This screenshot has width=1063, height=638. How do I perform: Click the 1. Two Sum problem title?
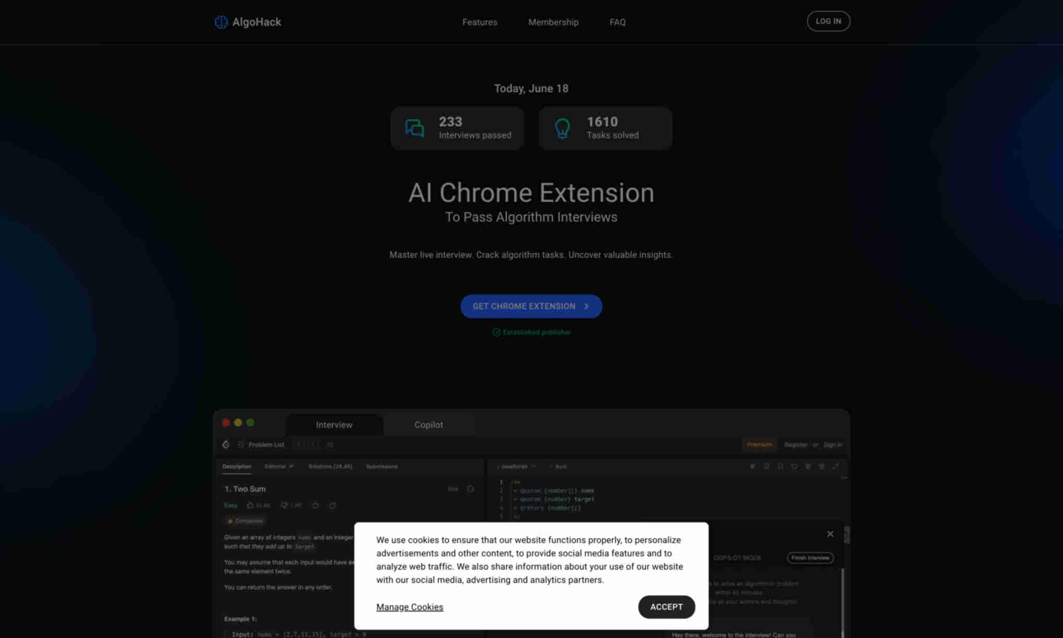coord(245,489)
